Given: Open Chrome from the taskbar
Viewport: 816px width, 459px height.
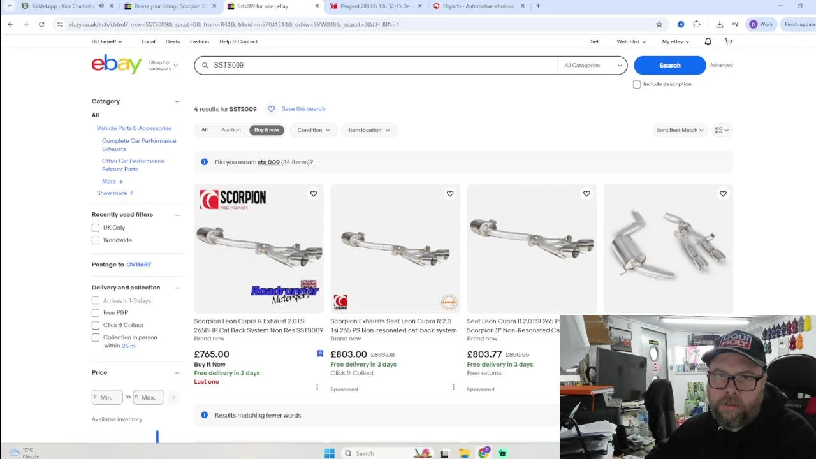Looking at the screenshot, I should [484, 453].
